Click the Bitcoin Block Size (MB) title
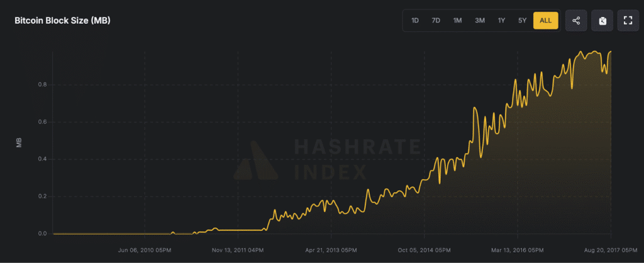The width and height of the screenshot is (644, 263). (63, 21)
